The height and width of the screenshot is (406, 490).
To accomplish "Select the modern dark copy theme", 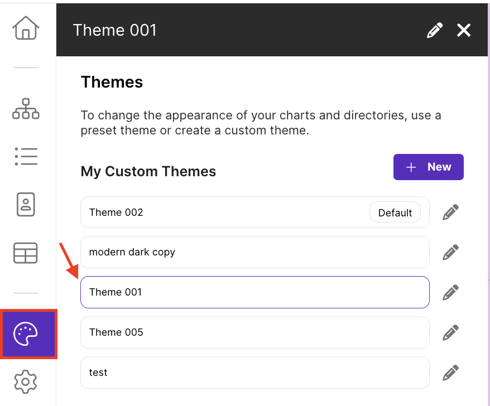I will pyautogui.click(x=255, y=252).
